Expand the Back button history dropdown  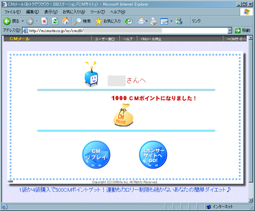pos(23,21)
